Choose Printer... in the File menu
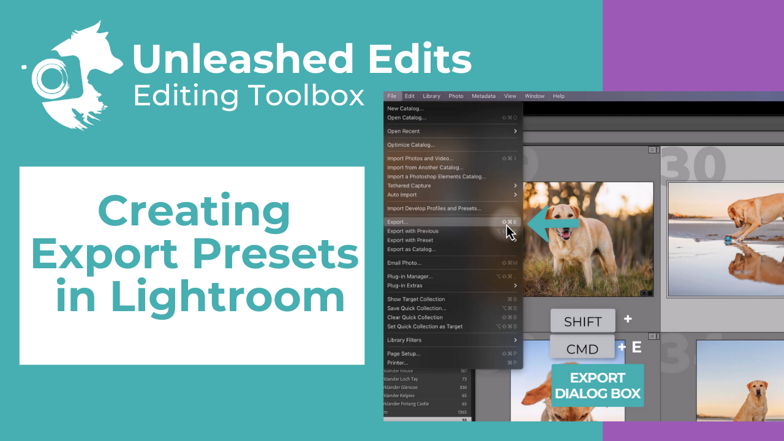 click(x=453, y=363)
